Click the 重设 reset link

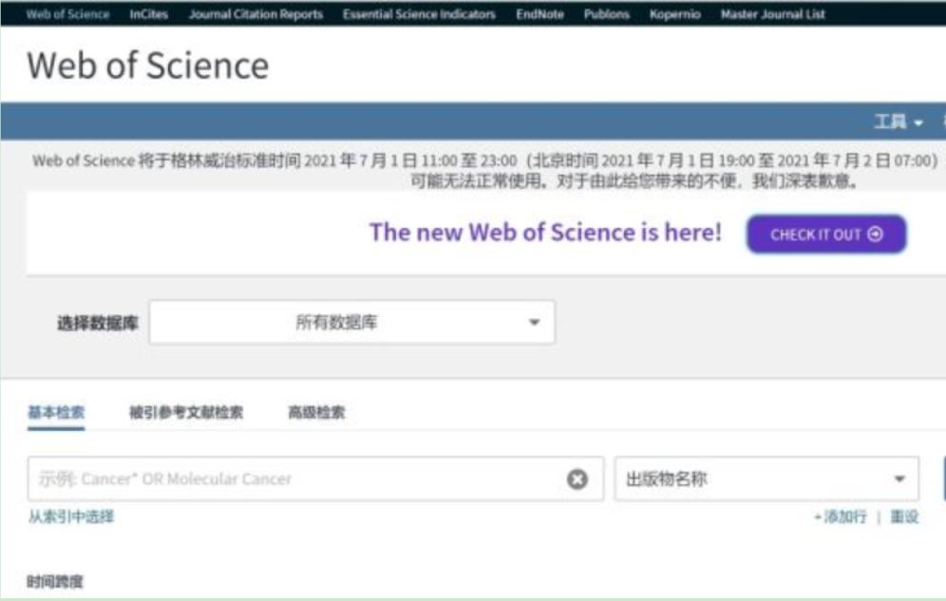(x=904, y=516)
